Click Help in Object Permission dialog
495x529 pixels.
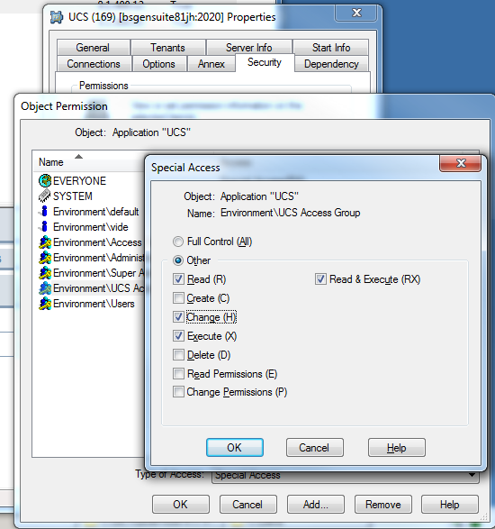[449, 505]
